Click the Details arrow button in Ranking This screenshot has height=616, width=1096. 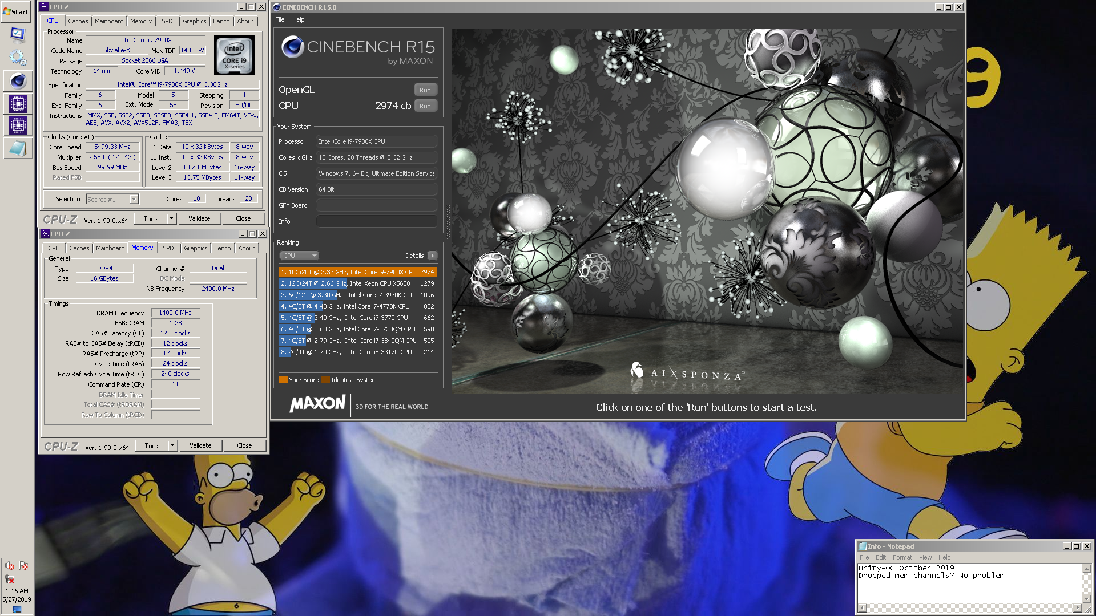(433, 256)
